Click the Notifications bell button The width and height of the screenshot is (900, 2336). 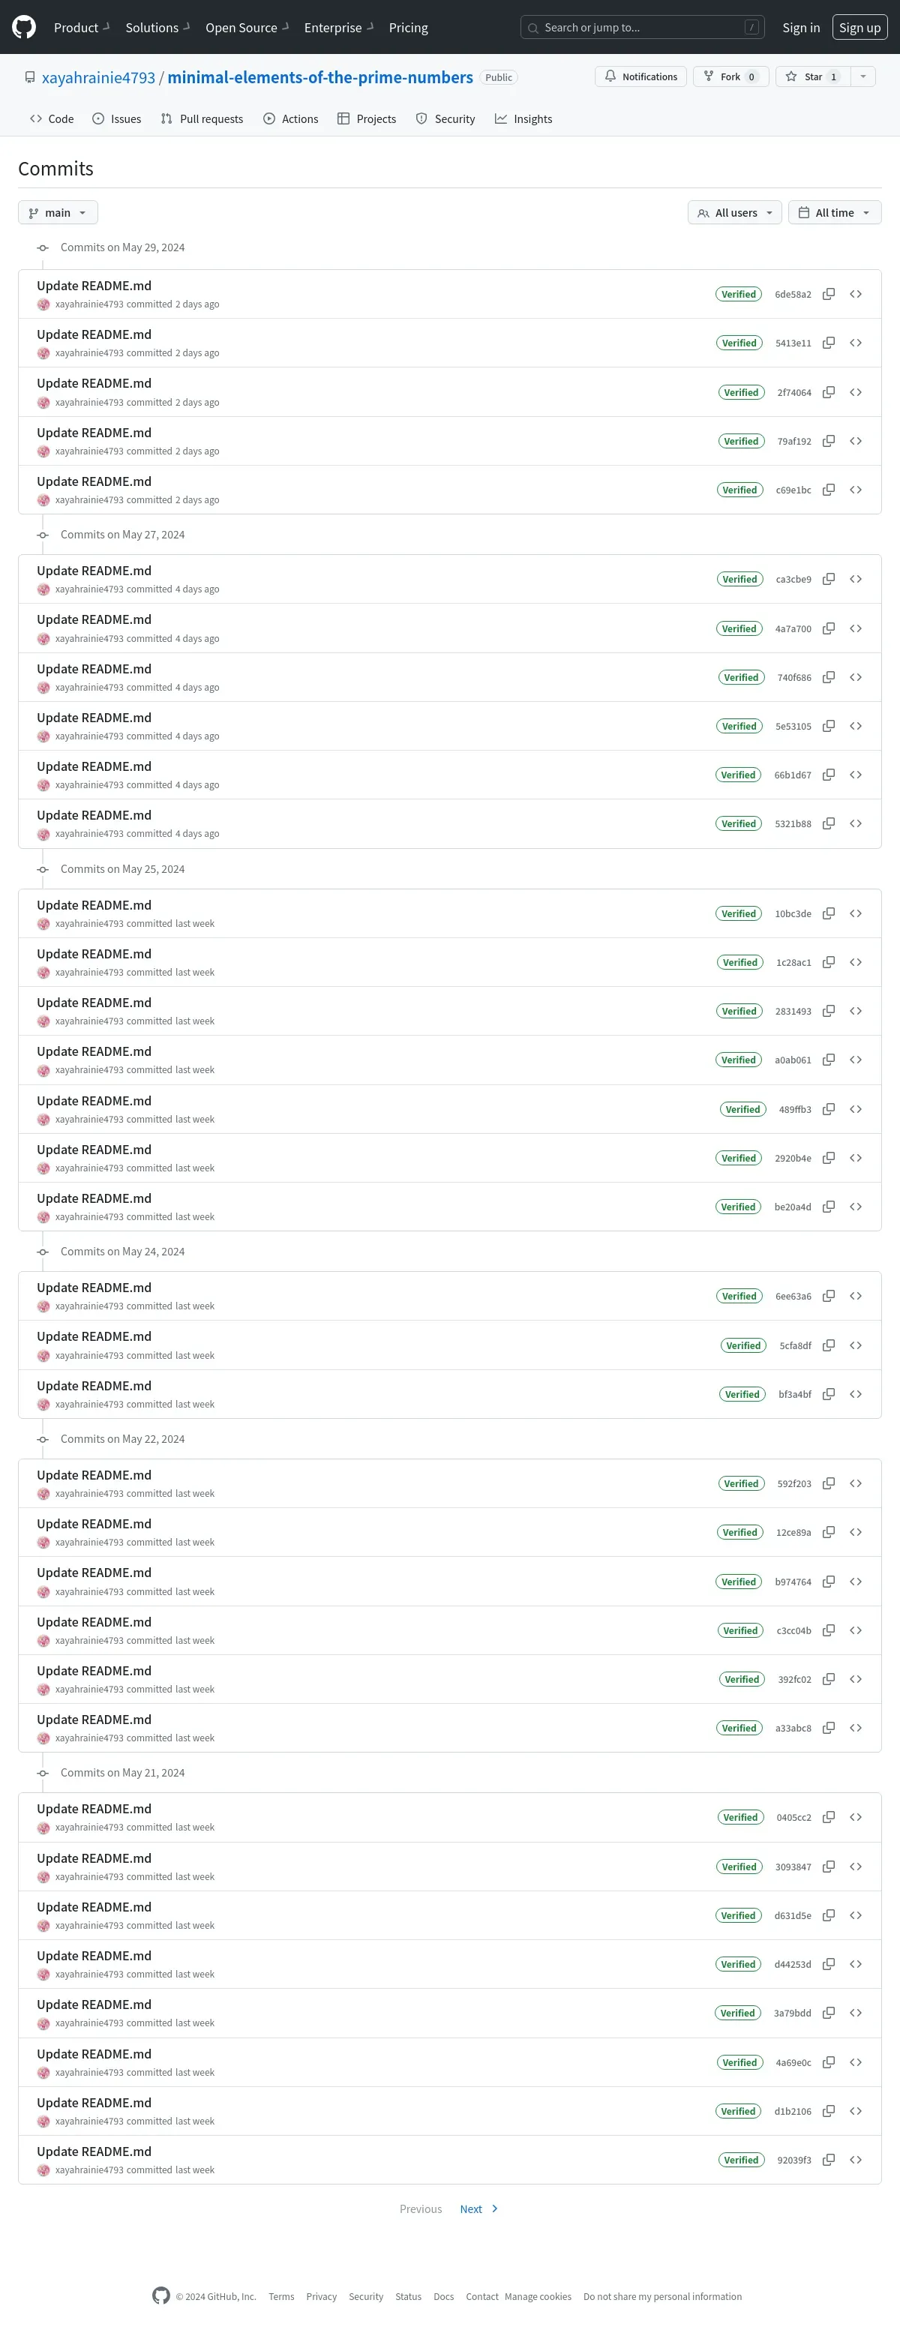[x=640, y=77]
